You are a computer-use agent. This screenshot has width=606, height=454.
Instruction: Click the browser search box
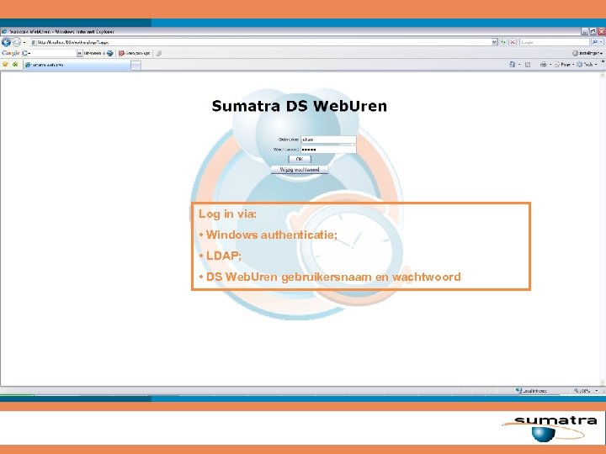coord(554,42)
